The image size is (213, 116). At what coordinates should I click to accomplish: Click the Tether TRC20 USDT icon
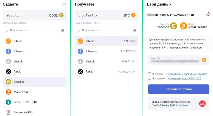click(8, 102)
